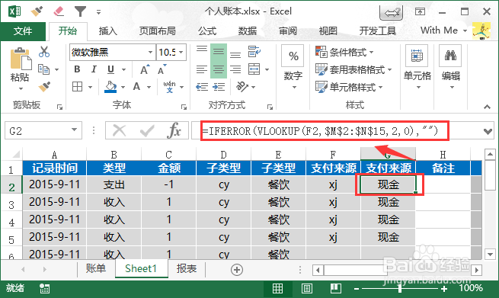This screenshot has width=499, height=298.
Task: Copy selection with the copy icon
Action: [44, 69]
